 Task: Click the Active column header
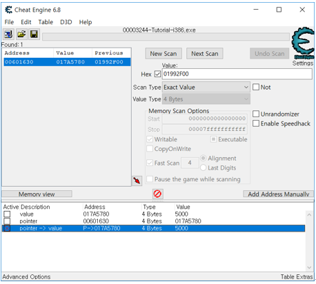(11, 207)
